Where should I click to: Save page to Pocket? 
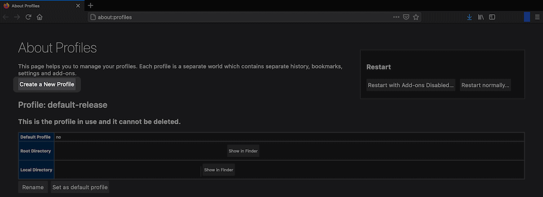[406, 17]
